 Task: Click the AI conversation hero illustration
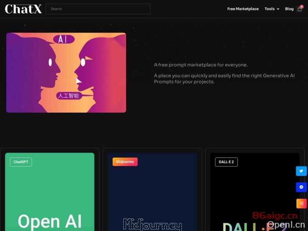(x=66, y=72)
